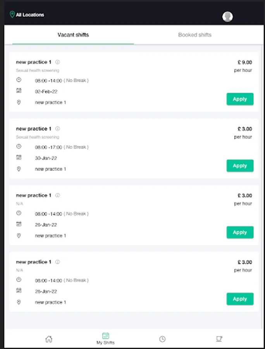Open the My Shifts calendar icon
The image size is (265, 349).
pyautogui.click(x=105, y=336)
